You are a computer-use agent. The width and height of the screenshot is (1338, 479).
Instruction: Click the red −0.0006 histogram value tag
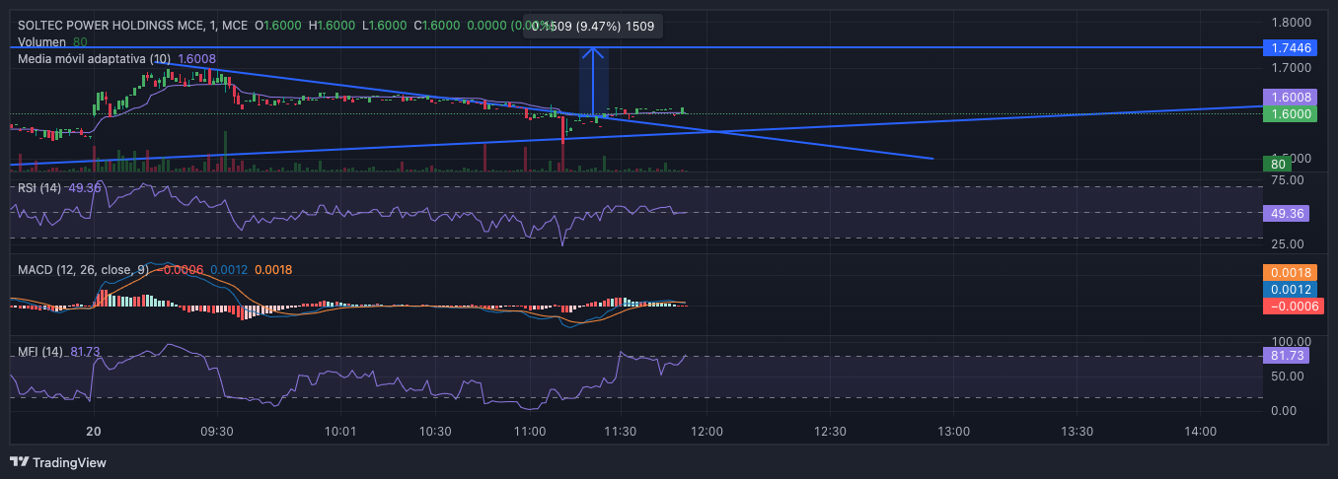(x=1291, y=306)
